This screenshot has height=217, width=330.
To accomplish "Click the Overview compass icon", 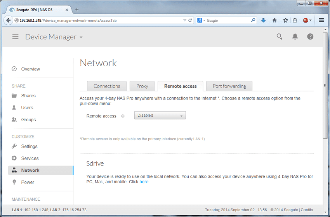I will coord(14,69).
